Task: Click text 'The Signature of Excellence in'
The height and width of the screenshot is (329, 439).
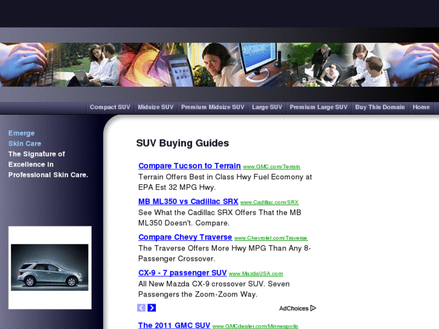Action: (36, 159)
